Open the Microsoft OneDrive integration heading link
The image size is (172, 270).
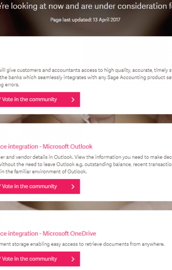48,234
